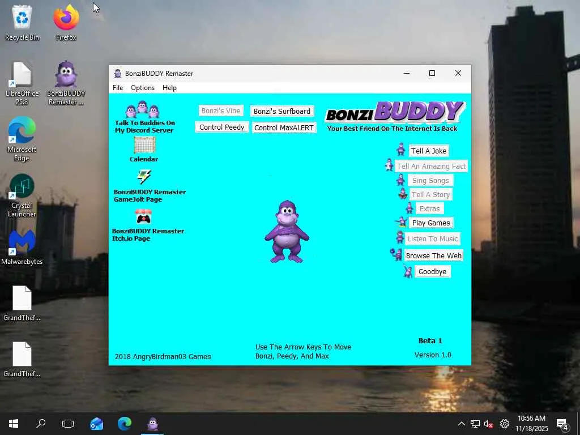Click the Bonzi icon beside Tell A Joke

coord(401,150)
